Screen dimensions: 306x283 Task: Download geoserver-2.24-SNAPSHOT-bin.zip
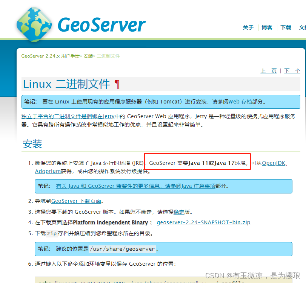click(203, 222)
